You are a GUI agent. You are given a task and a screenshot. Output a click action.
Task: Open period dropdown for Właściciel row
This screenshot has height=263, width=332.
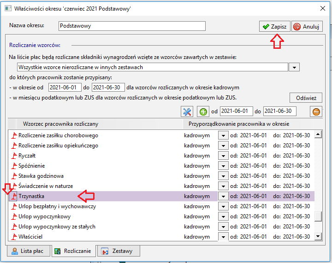click(223, 237)
